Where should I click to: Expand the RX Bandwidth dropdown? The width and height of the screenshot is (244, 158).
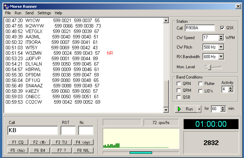pos(221,56)
